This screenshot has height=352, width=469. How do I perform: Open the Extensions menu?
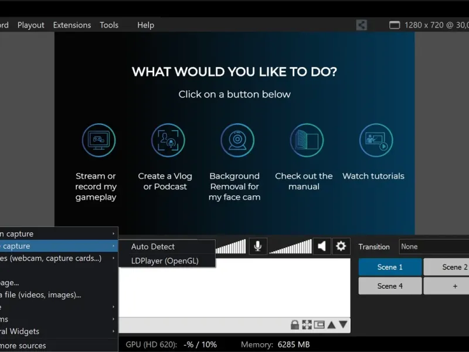[x=72, y=25]
